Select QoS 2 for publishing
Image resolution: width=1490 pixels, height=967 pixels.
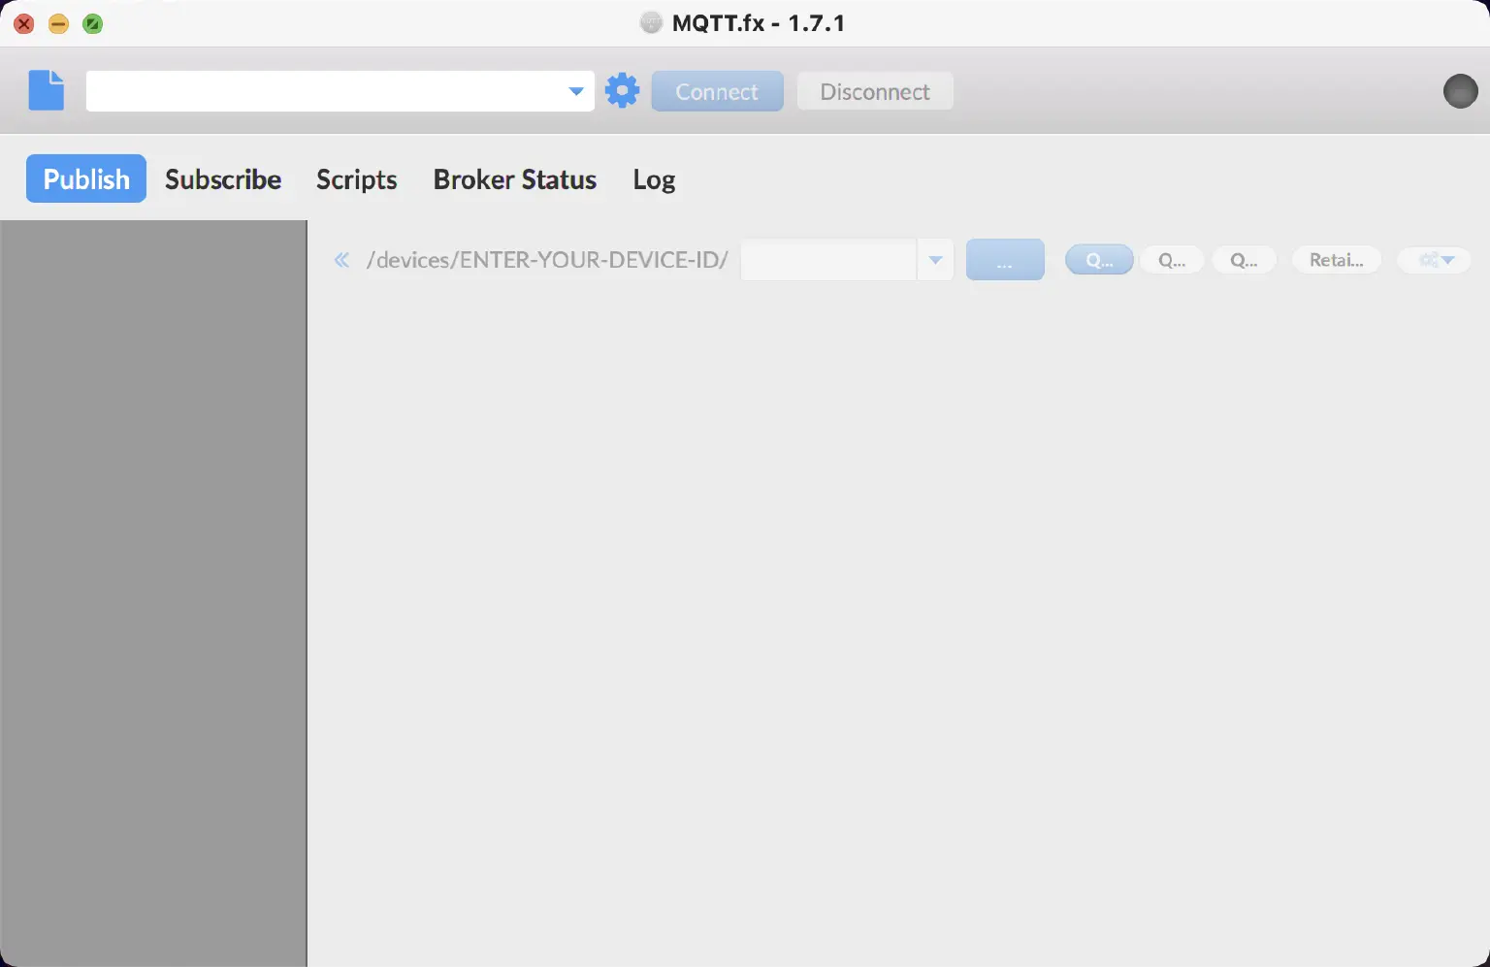pos(1245,259)
